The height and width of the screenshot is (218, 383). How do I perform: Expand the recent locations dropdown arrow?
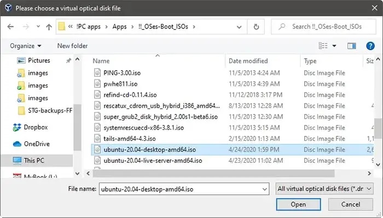[38, 26]
